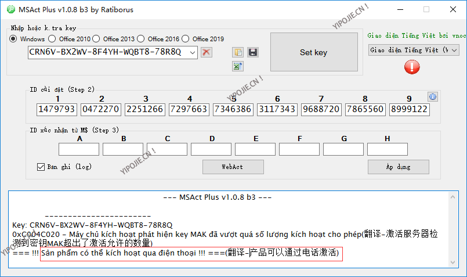This screenshot has height=277, width=467.
Task: Click the 0xC004C020 error line in log
Action: click(225, 239)
